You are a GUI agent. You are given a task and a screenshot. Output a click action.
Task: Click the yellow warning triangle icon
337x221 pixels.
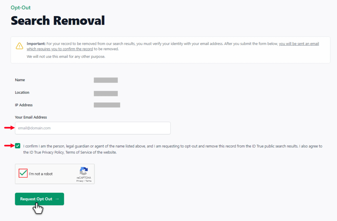[19, 46]
